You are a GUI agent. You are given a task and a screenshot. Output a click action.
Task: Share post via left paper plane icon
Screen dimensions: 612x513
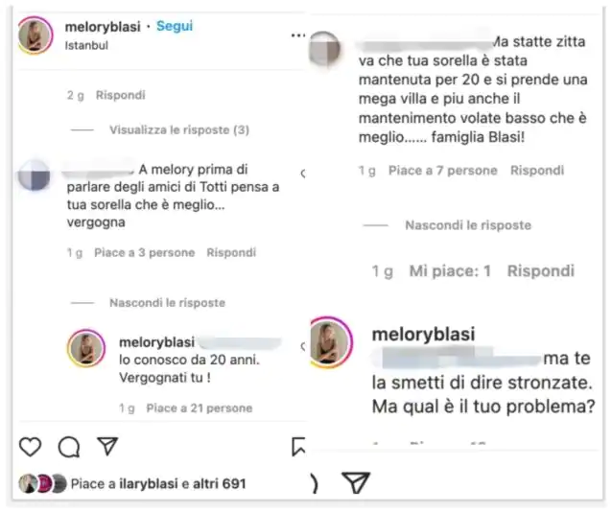point(107,446)
